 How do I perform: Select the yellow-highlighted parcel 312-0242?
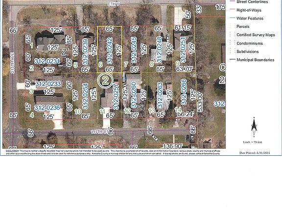[110, 49]
